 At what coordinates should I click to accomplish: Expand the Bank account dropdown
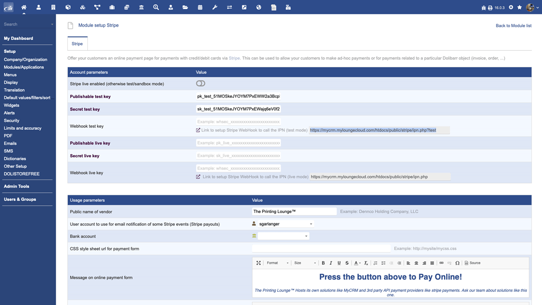pyautogui.click(x=283, y=236)
